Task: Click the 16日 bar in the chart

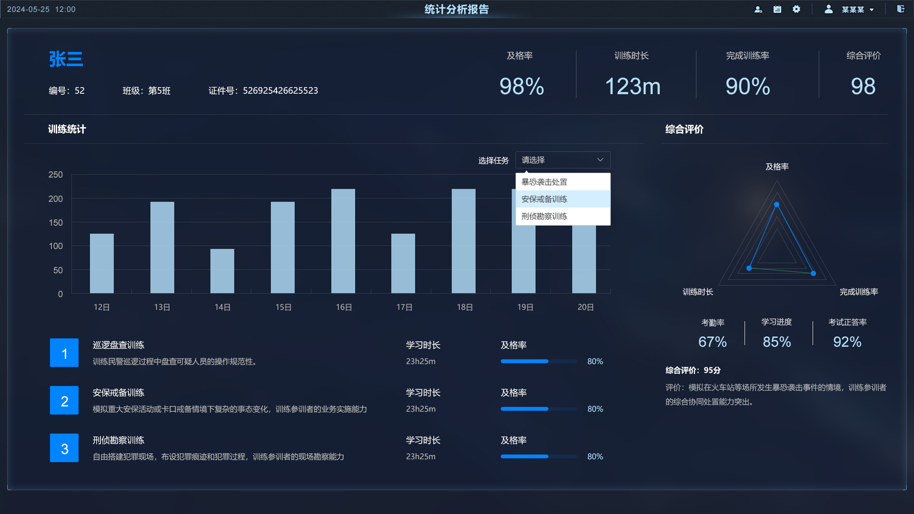Action: coord(343,240)
